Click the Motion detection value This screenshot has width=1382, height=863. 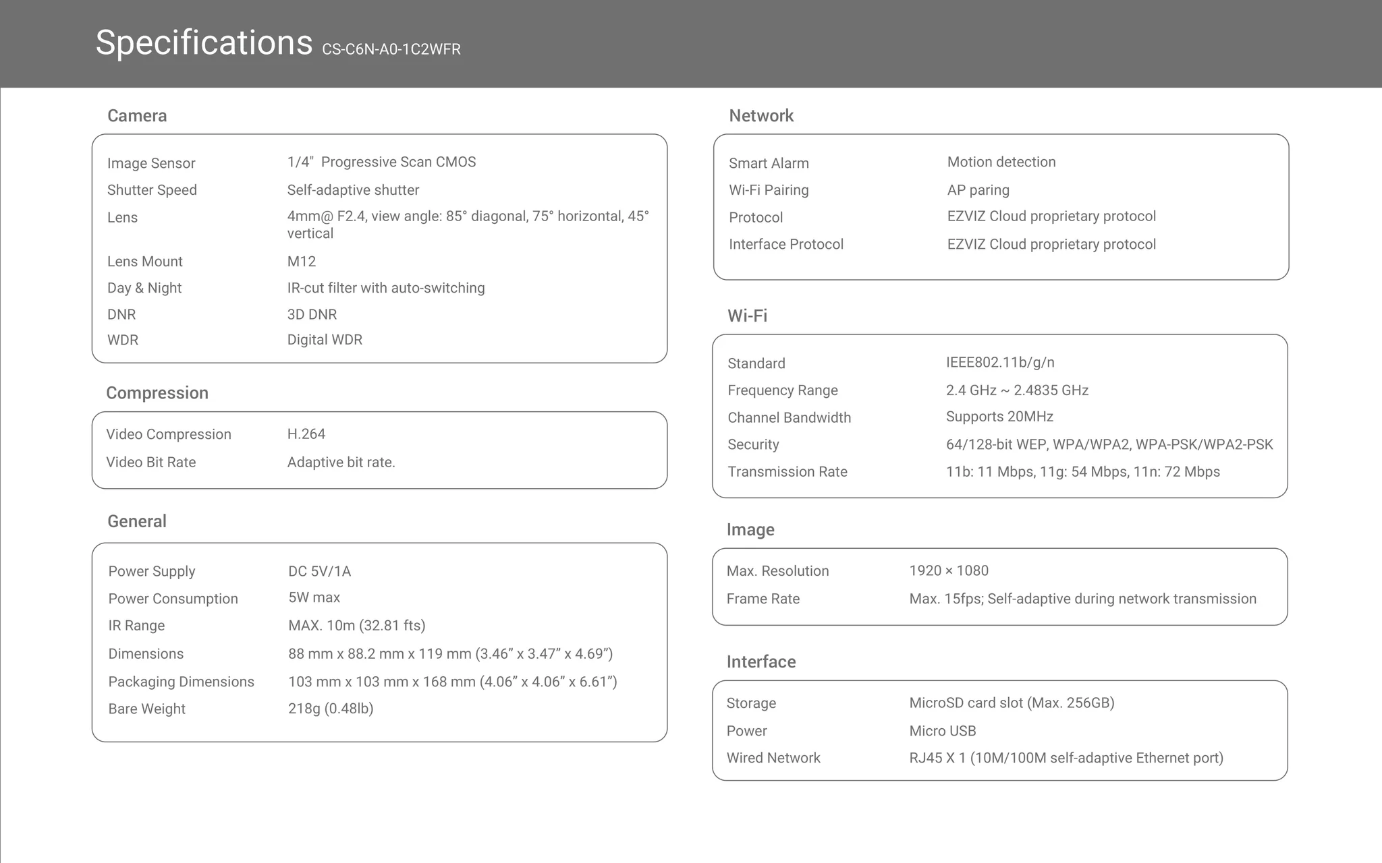1001,162
